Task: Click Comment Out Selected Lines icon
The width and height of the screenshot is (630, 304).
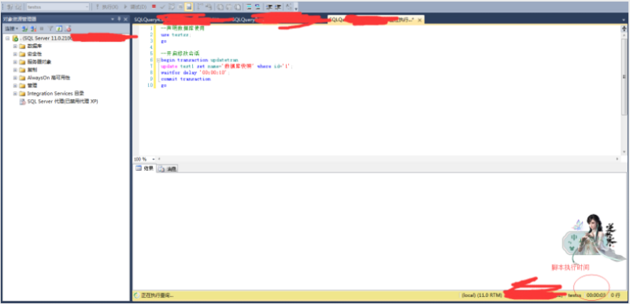Action: pos(249,7)
